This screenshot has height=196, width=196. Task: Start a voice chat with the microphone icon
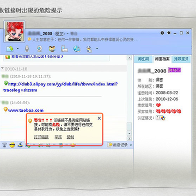pyautogui.click(x=27, y=48)
